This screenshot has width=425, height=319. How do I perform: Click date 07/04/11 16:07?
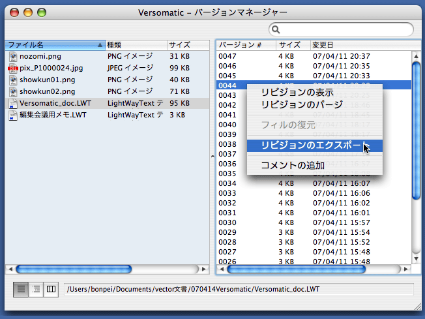342,183
